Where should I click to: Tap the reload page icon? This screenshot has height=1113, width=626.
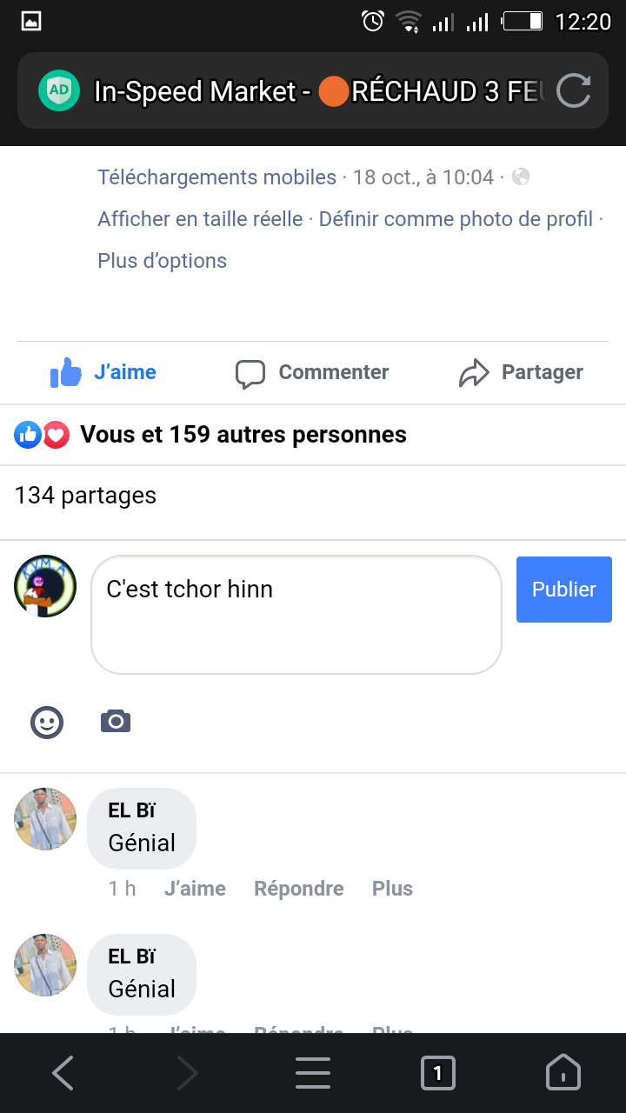(x=573, y=90)
